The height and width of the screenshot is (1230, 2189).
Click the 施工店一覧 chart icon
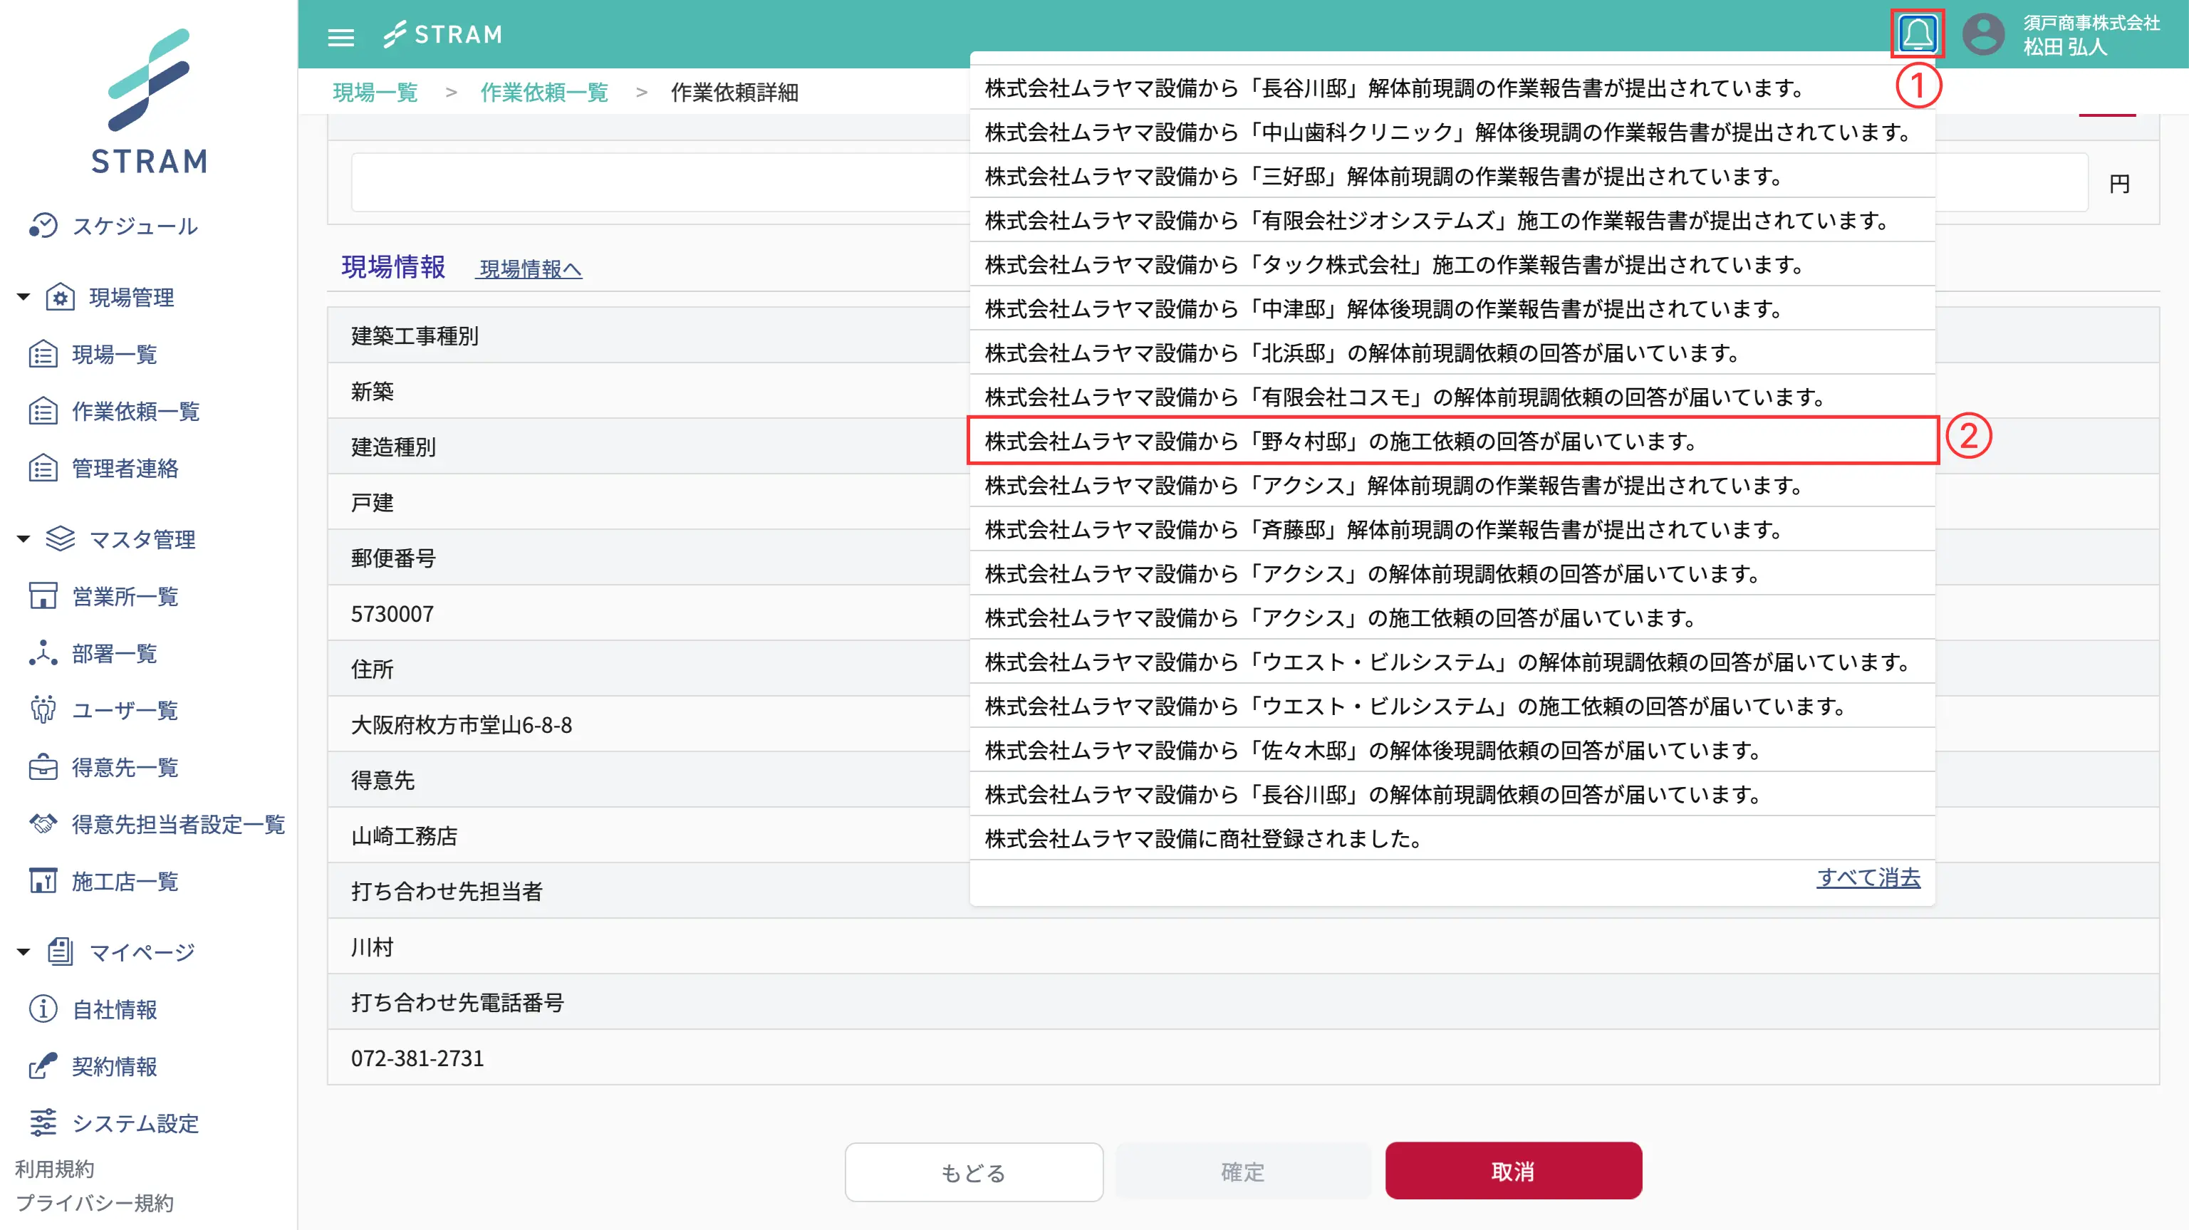43,882
